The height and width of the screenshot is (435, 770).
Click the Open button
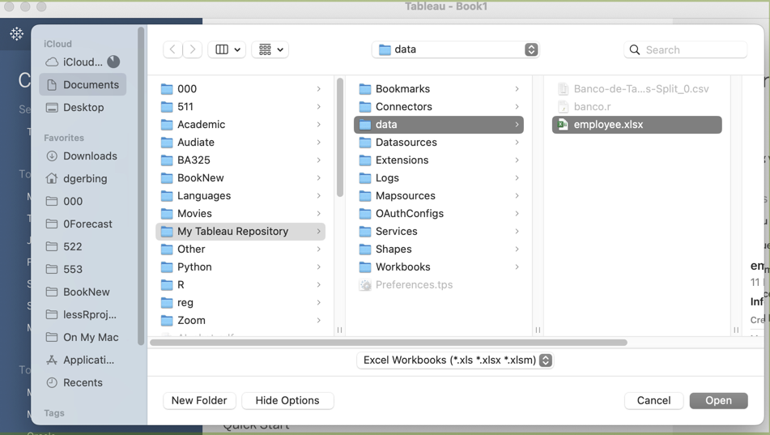[718, 401]
